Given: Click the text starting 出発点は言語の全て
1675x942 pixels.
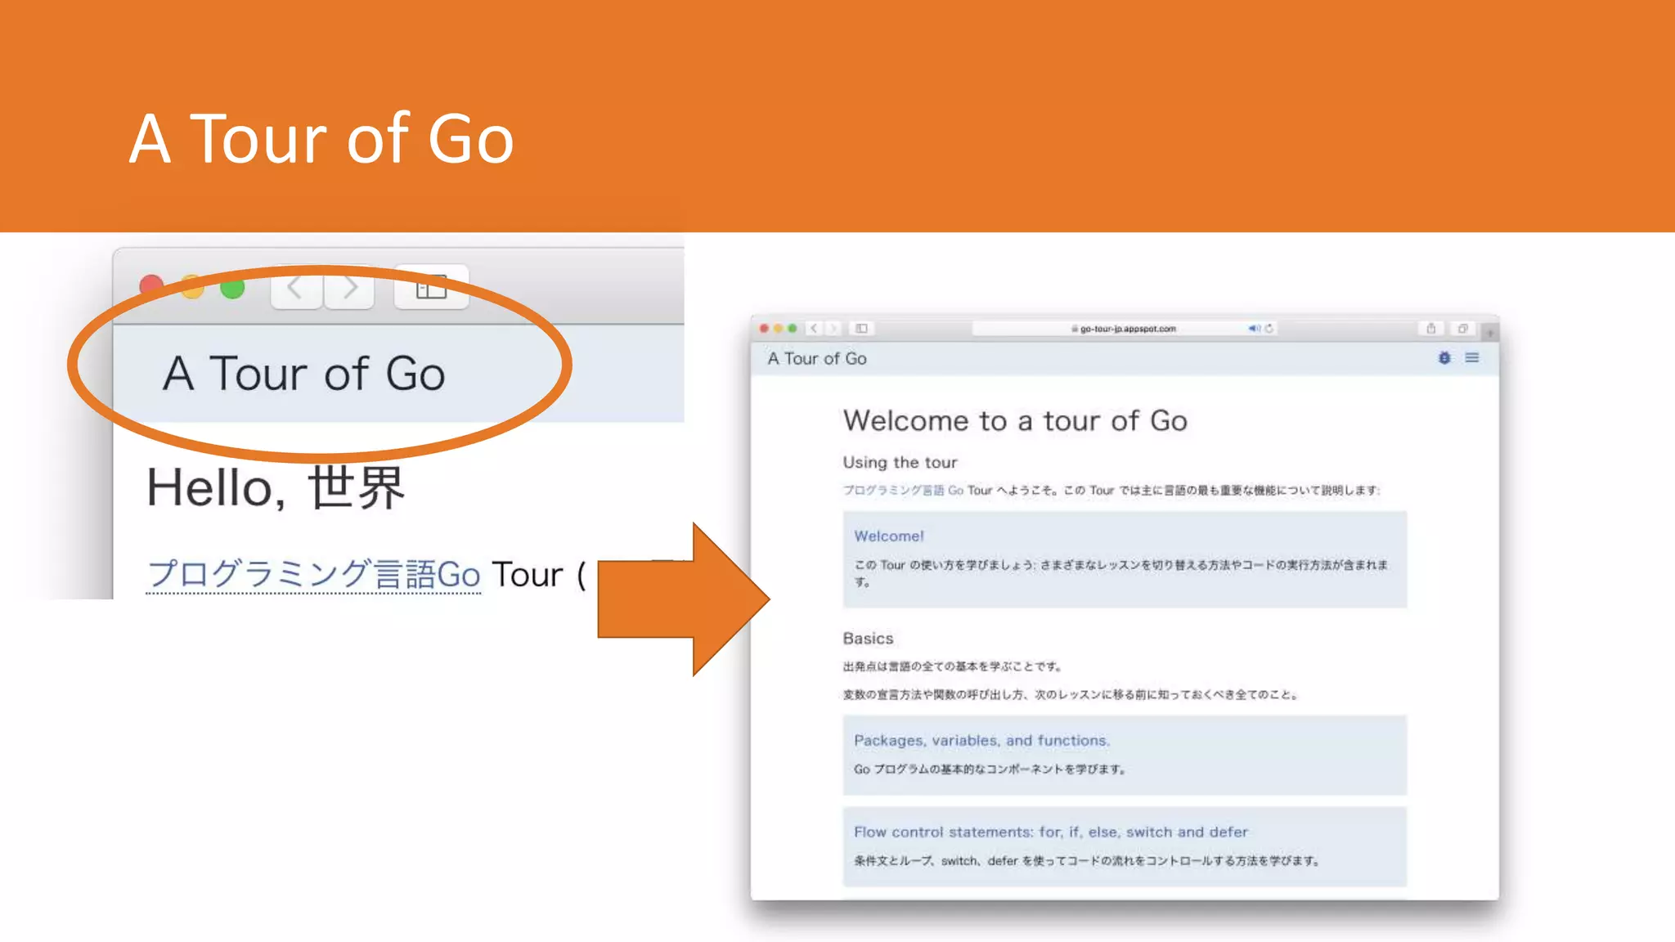Looking at the screenshot, I should pyautogui.click(x=952, y=666).
